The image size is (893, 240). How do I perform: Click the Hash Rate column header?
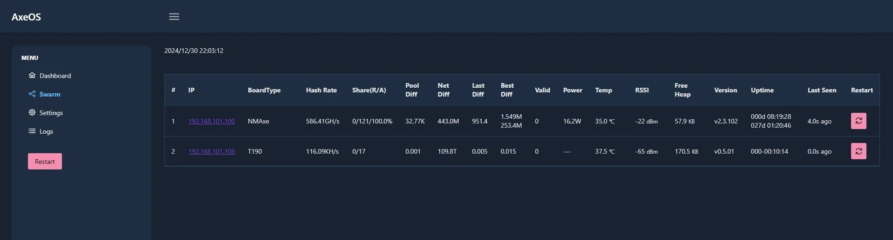[x=321, y=90]
